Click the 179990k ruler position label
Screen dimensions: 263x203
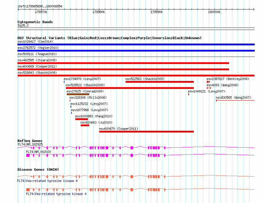[157, 12]
